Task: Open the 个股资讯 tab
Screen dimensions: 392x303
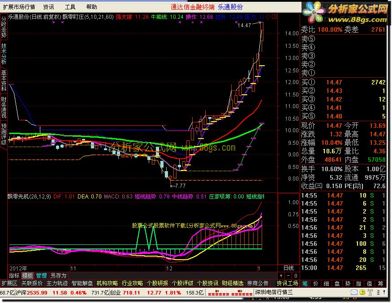Action: pyautogui.click(x=207, y=283)
